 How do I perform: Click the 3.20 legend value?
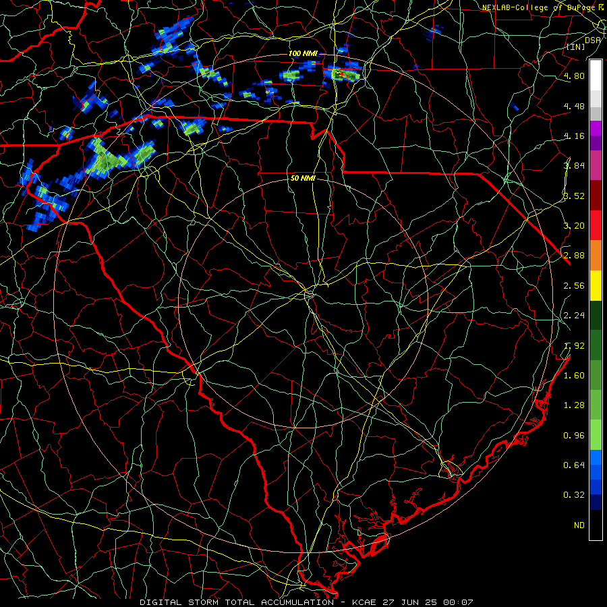pos(574,225)
